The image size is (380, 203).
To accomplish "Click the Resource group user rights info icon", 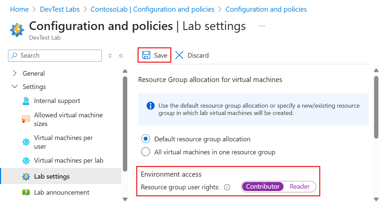I will (227, 187).
